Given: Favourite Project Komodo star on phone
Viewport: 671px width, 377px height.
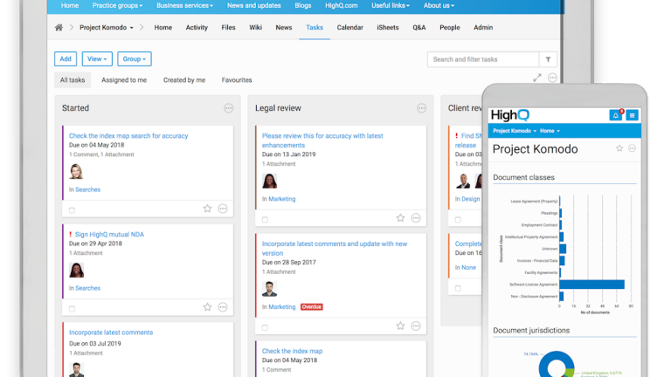Looking at the screenshot, I should [619, 148].
